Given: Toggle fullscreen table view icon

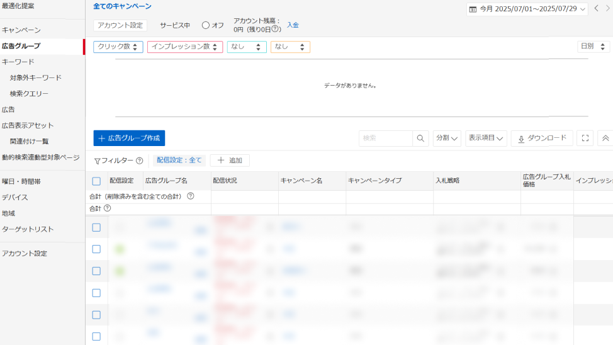Looking at the screenshot, I should point(585,138).
